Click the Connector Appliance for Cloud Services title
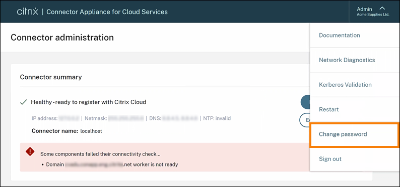The height and width of the screenshot is (187, 400). coord(107,12)
